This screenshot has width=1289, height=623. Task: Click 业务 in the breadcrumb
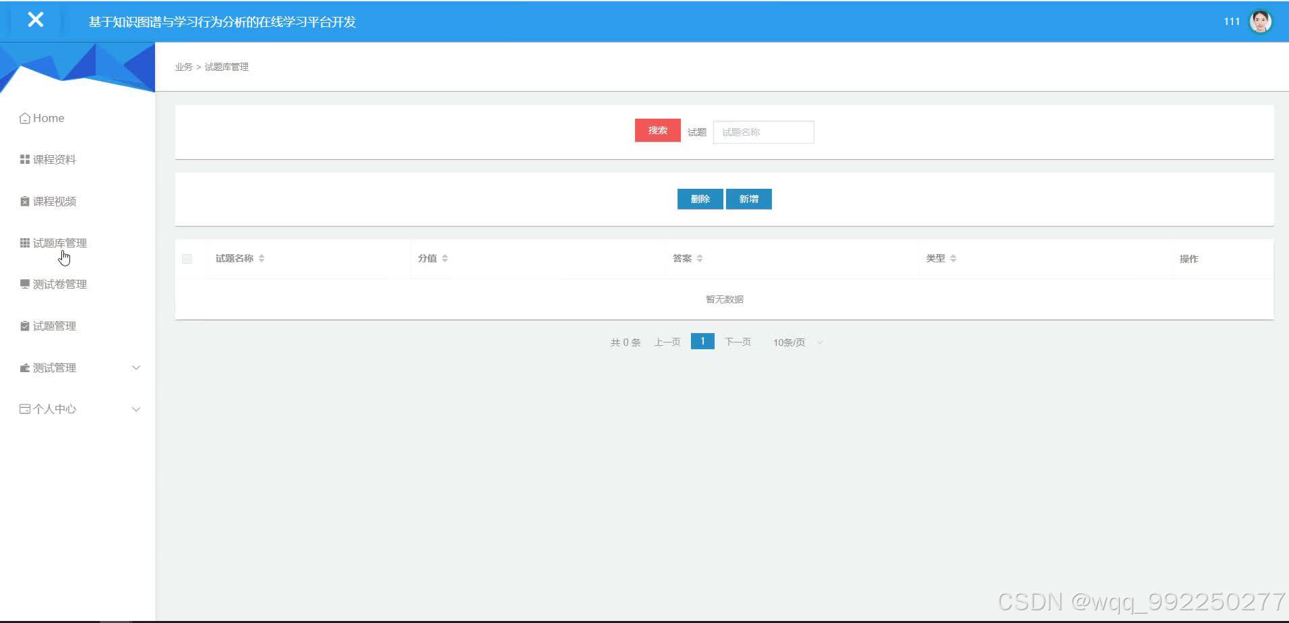tap(183, 67)
